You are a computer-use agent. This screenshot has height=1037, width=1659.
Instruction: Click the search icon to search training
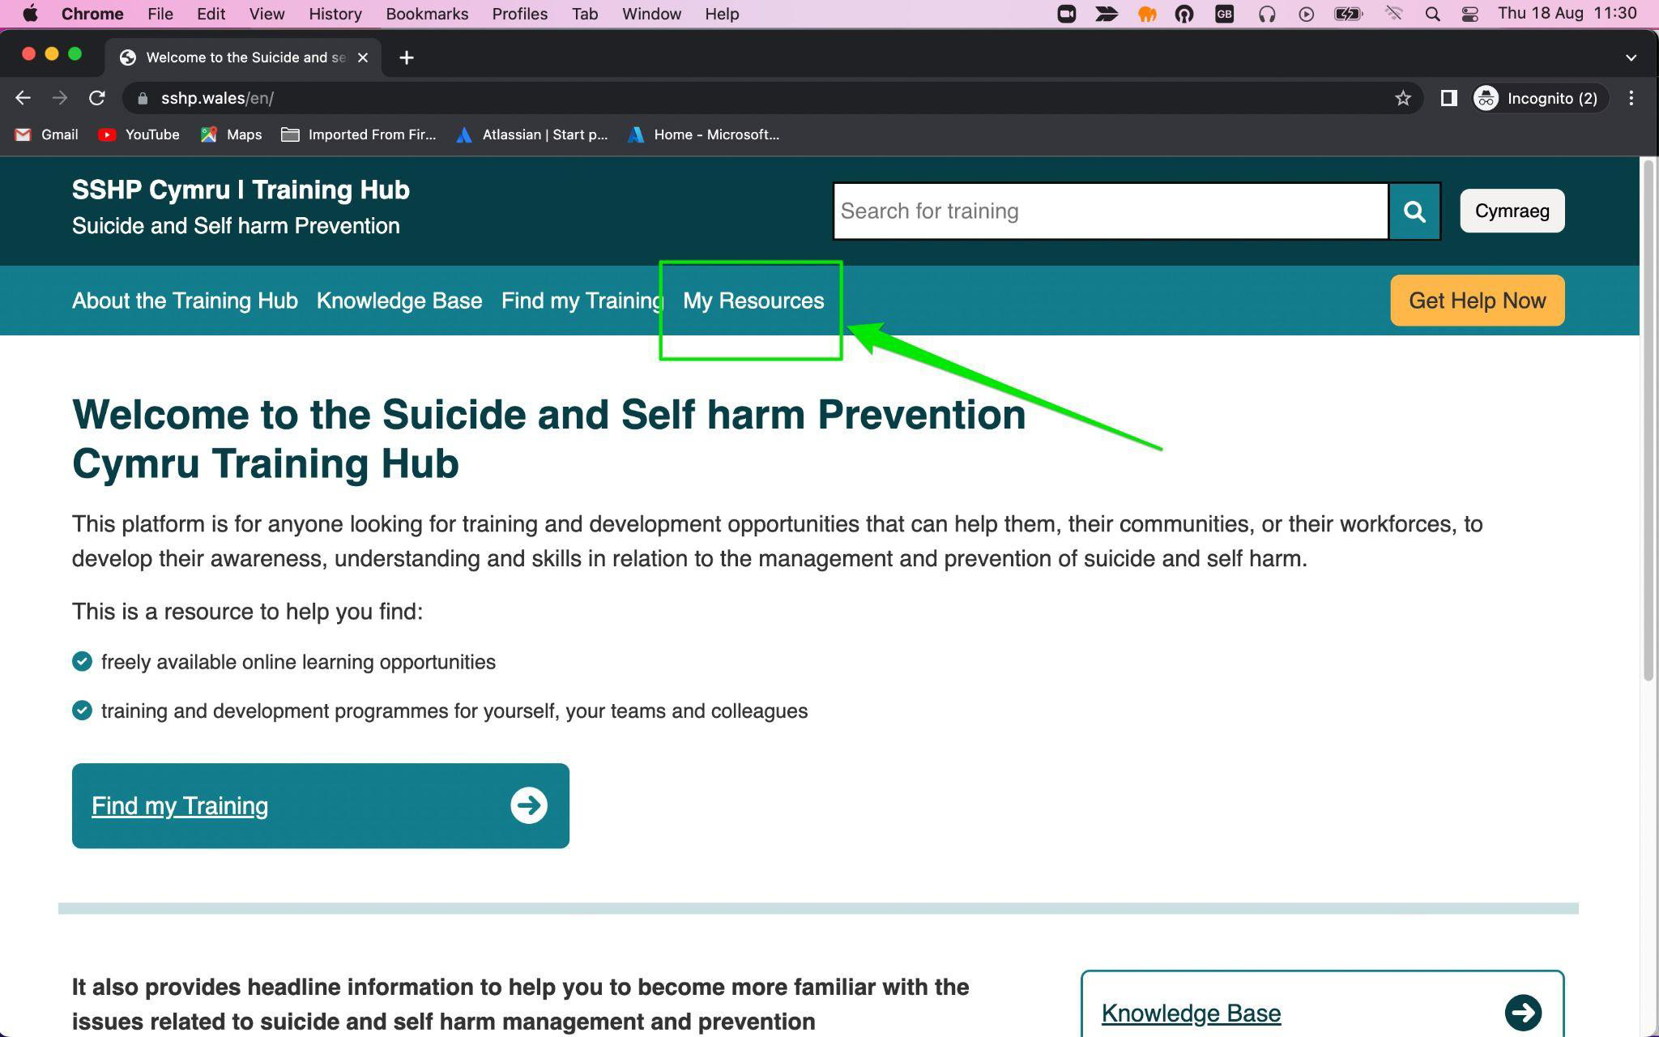[1414, 211]
